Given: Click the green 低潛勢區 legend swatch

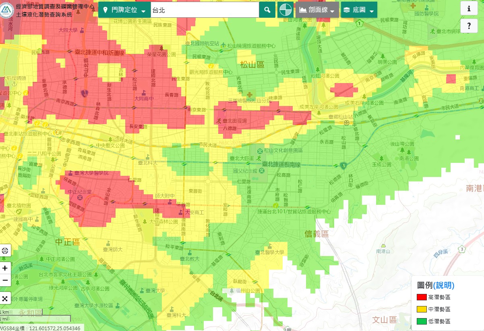Looking at the screenshot, I should coord(422,321).
